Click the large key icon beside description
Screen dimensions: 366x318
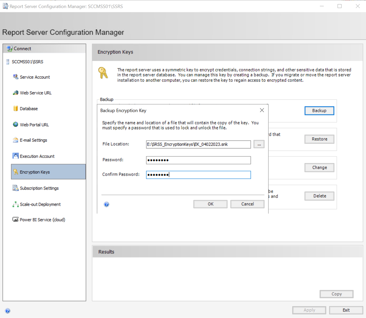click(103, 73)
